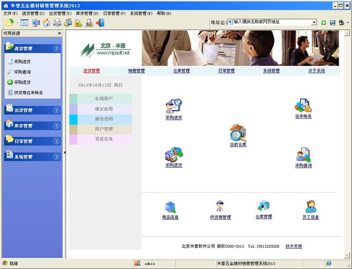Click the 员工信息 headset person icon

(x=311, y=207)
